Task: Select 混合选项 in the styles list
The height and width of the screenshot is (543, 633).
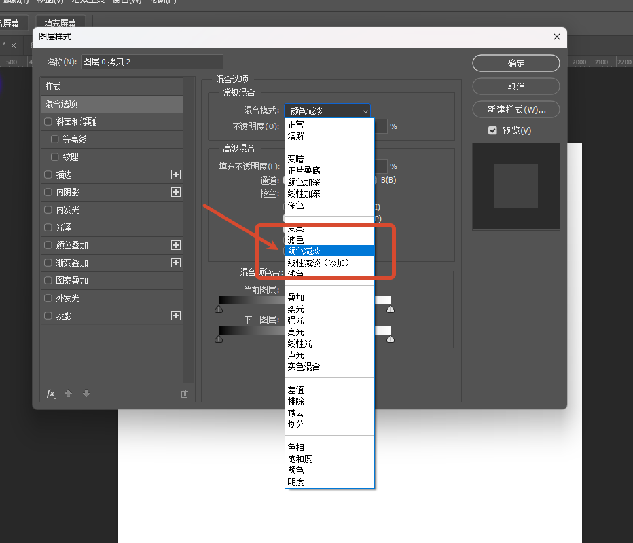Action: [x=112, y=104]
